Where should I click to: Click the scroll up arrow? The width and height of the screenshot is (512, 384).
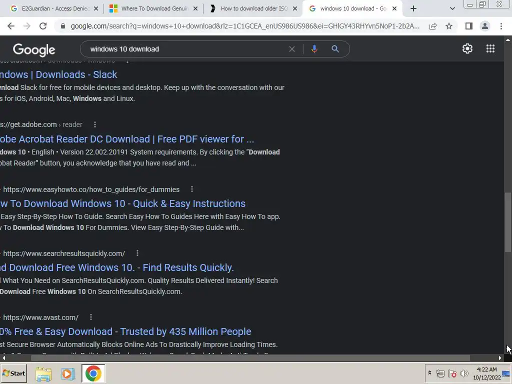pos(508,40)
